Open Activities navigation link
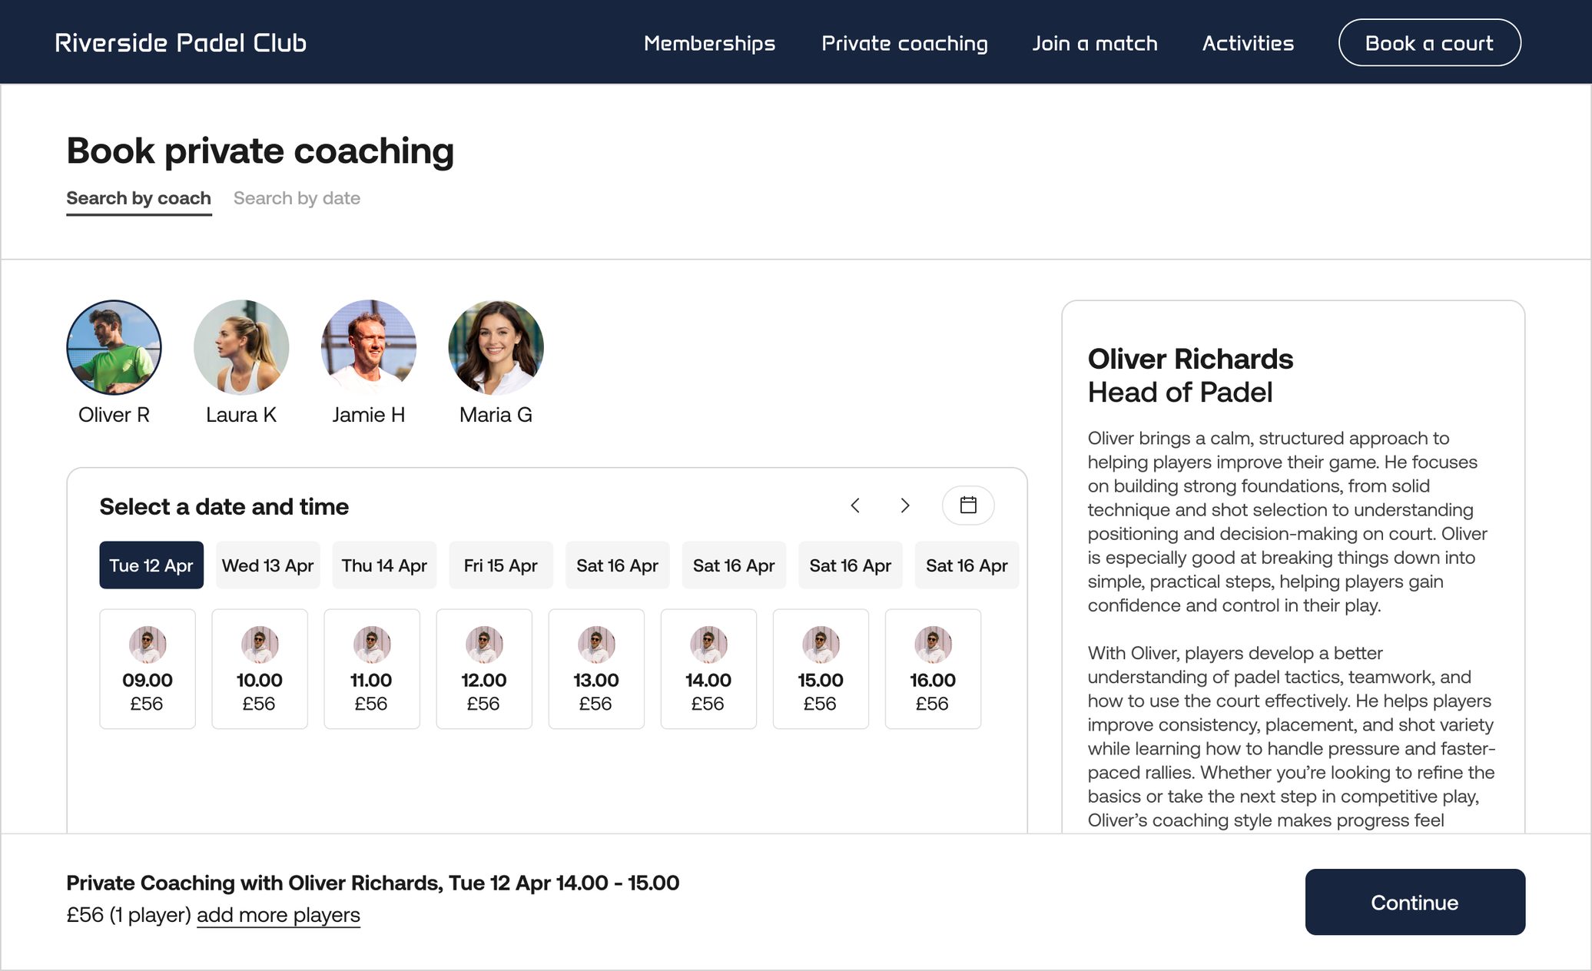Screen dimensions: 1592x971 coord(1248,43)
